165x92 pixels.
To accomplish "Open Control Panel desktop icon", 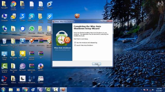I will point(4,56).
